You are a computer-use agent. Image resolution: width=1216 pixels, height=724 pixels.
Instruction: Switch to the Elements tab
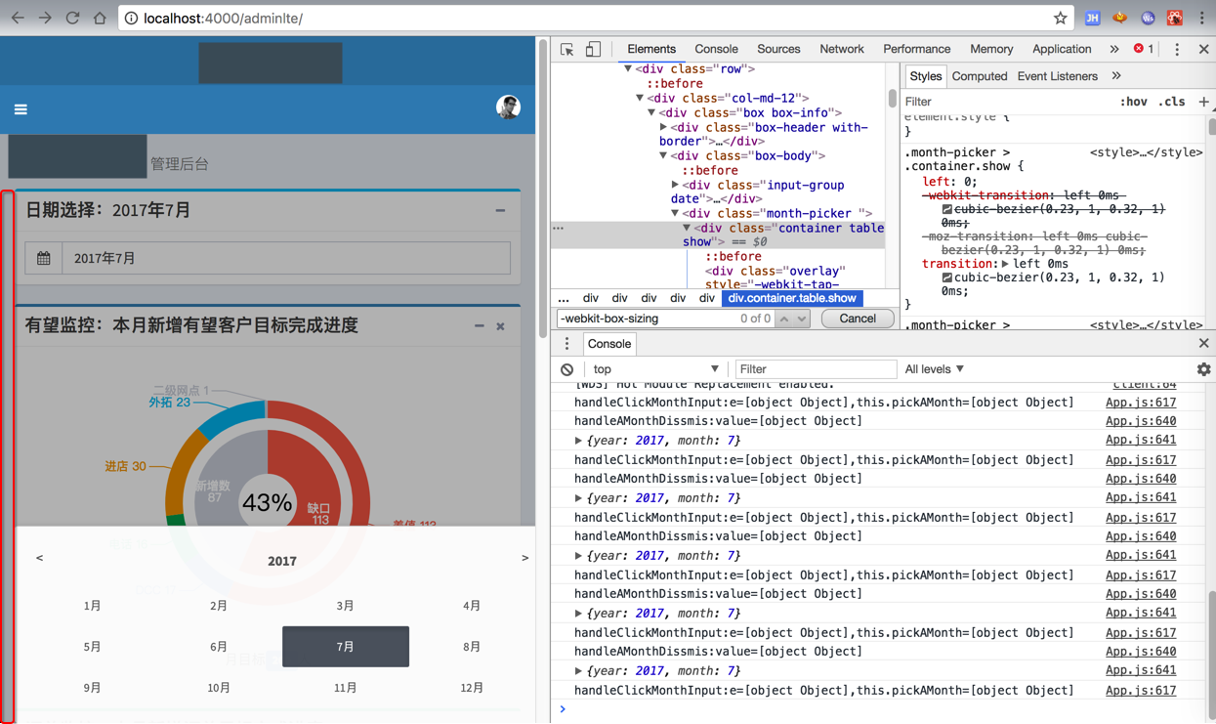pyautogui.click(x=651, y=49)
